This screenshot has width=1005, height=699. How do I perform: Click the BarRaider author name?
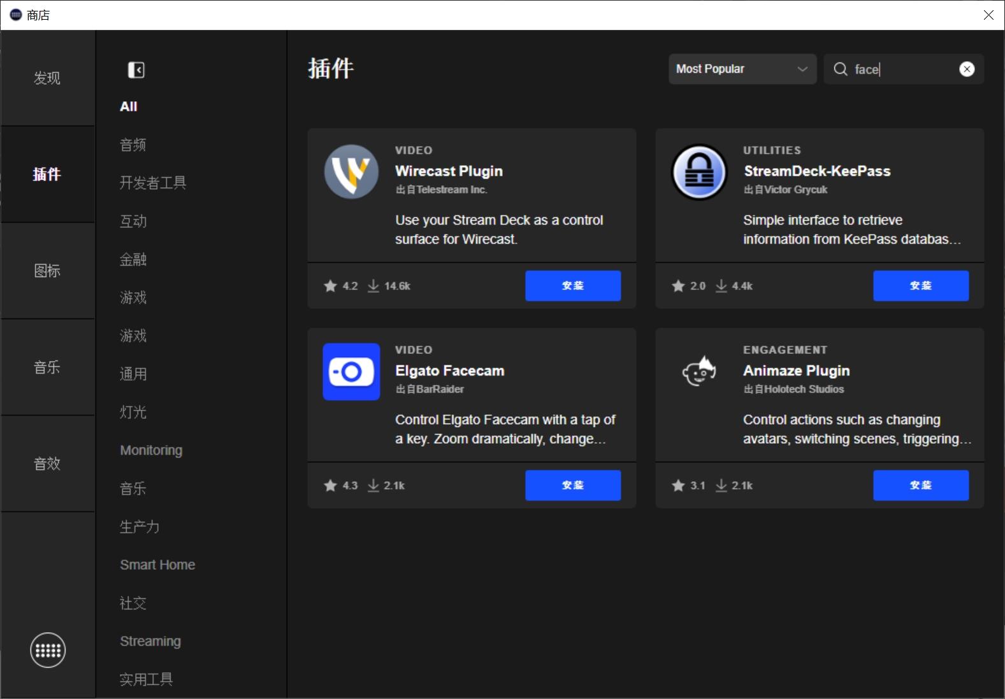(440, 389)
